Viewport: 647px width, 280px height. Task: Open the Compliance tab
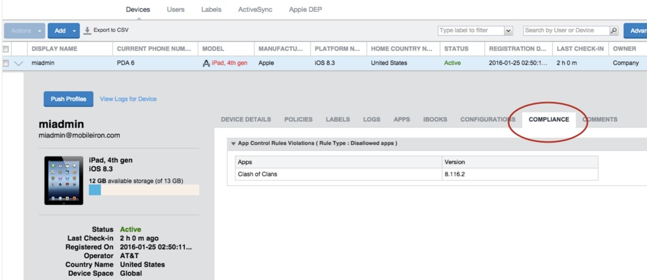[x=549, y=120]
